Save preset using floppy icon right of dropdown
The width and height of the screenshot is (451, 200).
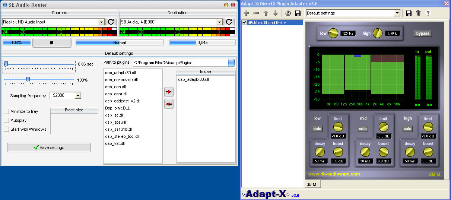[409, 13]
